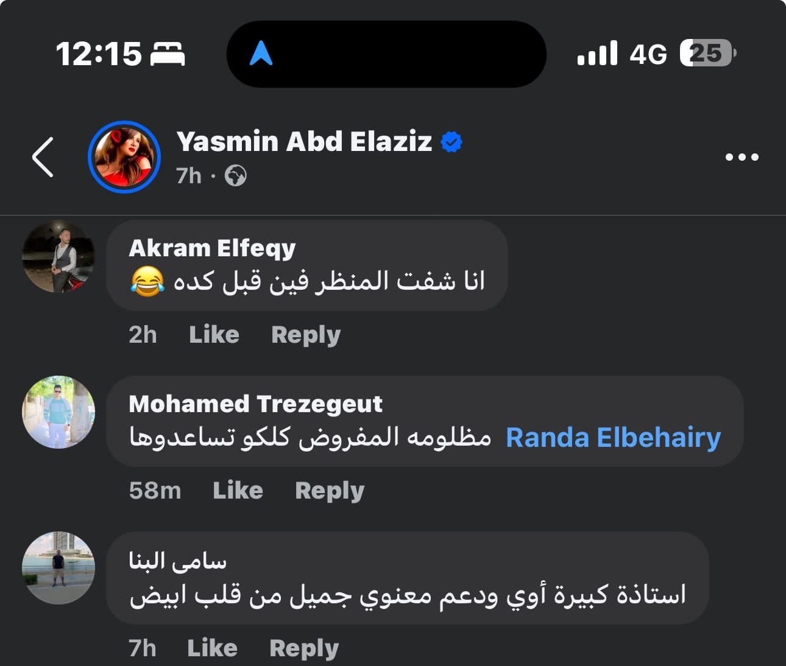Open the Randa Elbehairy mention link
The width and height of the screenshot is (786, 666).
[613, 438]
